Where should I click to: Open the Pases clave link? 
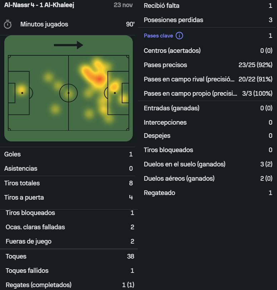(x=158, y=36)
